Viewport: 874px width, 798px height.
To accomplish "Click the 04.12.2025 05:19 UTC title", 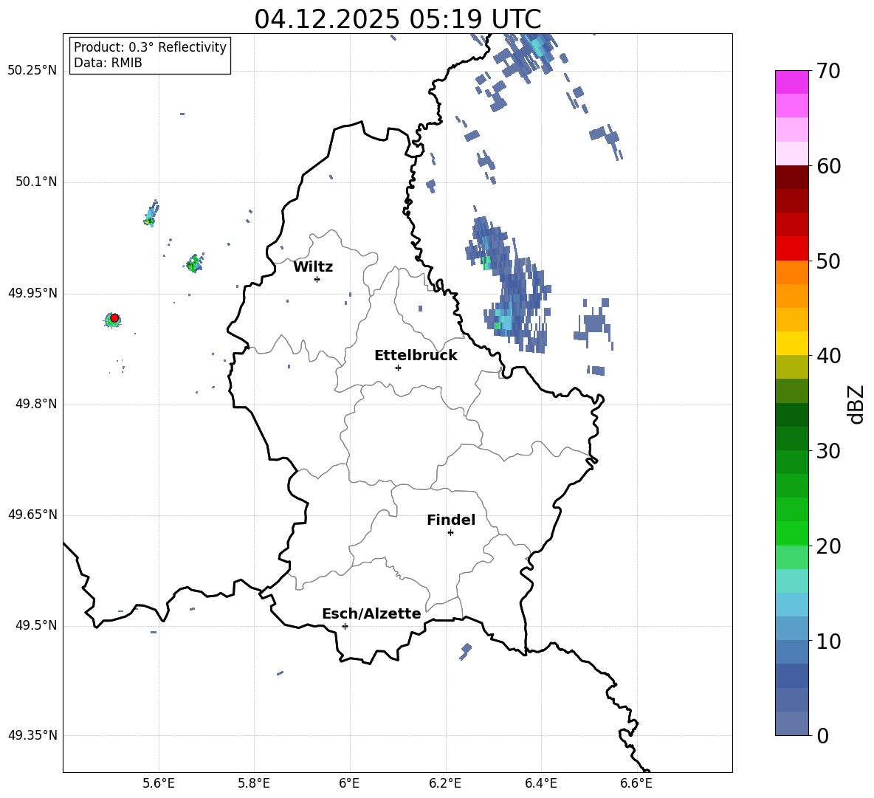I will [x=397, y=19].
